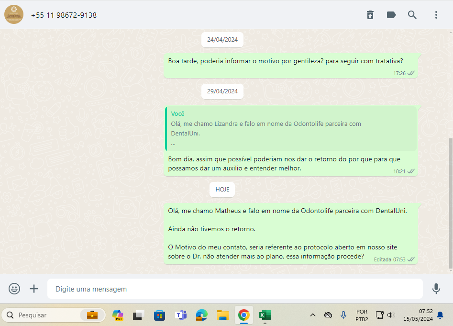
Task: Open contact info for +55 11 98672-9138
Action: pyautogui.click(x=64, y=15)
